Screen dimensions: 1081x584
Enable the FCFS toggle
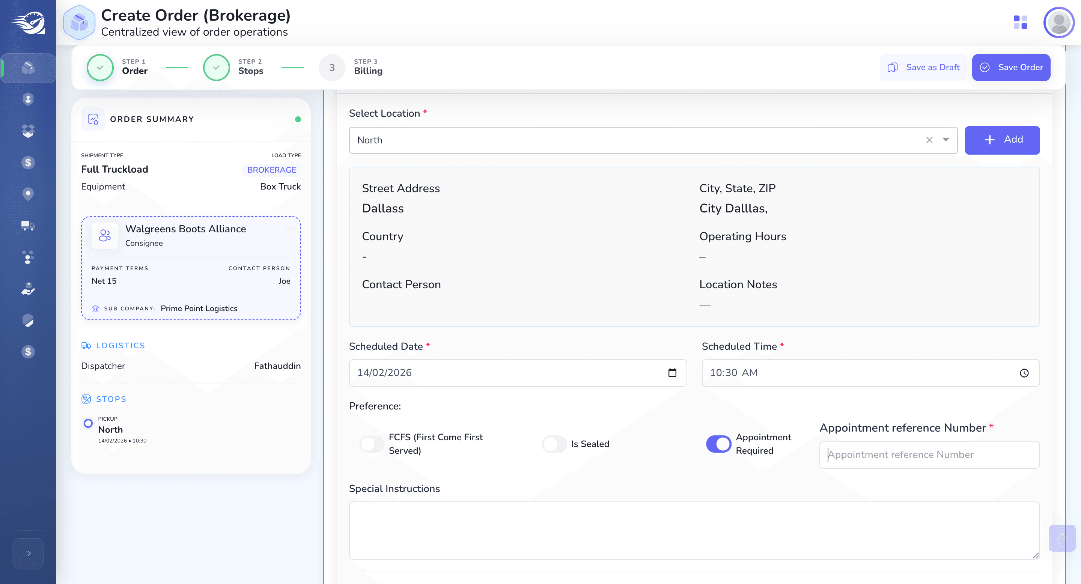click(x=371, y=444)
